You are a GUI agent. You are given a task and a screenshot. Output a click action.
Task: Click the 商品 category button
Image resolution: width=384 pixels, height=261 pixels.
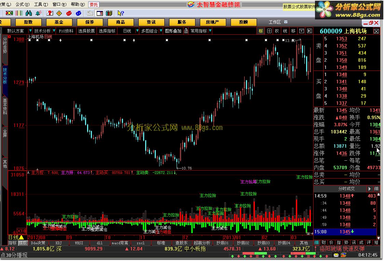121,22
